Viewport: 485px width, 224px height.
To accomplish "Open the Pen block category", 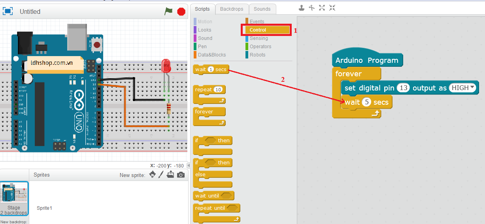I will click(x=202, y=47).
